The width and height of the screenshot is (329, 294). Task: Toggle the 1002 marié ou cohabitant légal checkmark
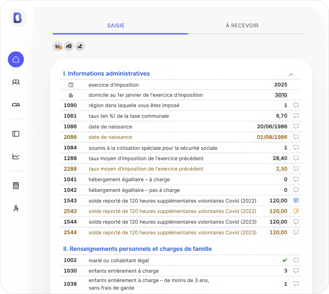[x=285, y=260]
